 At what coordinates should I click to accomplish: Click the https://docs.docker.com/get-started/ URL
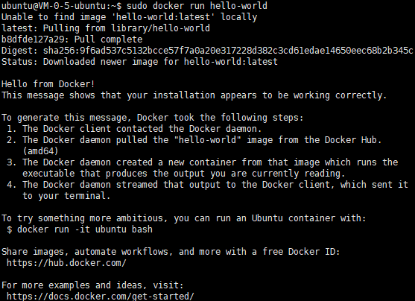[x=101, y=297]
